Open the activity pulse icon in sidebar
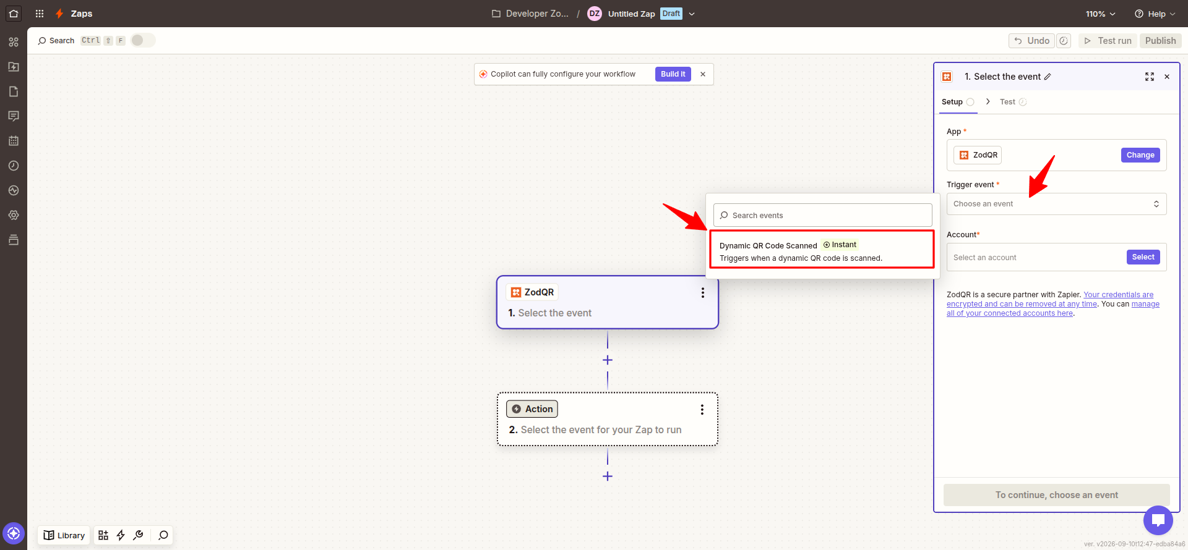 (x=14, y=190)
